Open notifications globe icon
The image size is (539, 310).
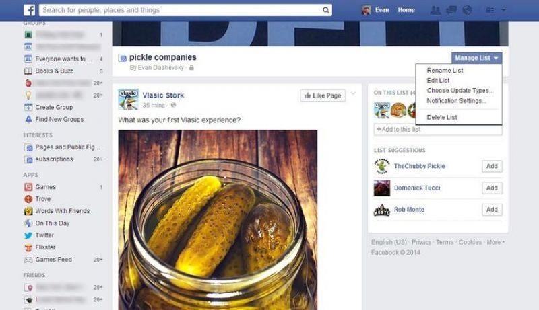coord(467,10)
